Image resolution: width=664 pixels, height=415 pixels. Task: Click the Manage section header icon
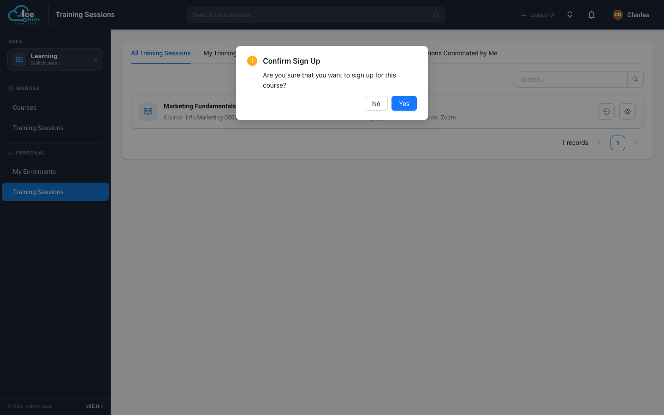(10, 89)
